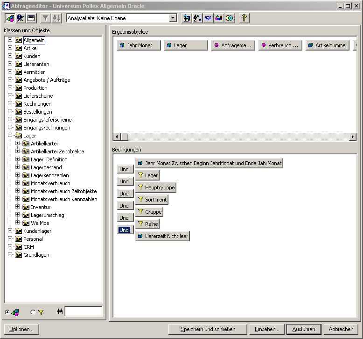
Task: Click Speichern und schließen button
Action: pyautogui.click(x=208, y=329)
